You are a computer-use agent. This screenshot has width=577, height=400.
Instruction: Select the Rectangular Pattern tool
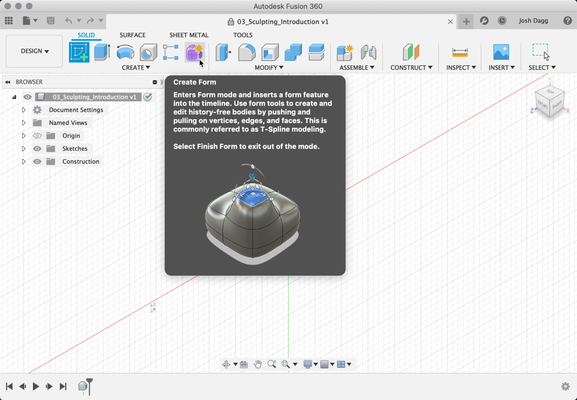click(x=171, y=52)
